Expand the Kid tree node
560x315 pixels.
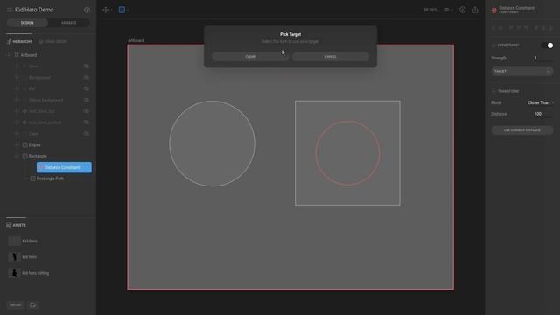(17, 88)
